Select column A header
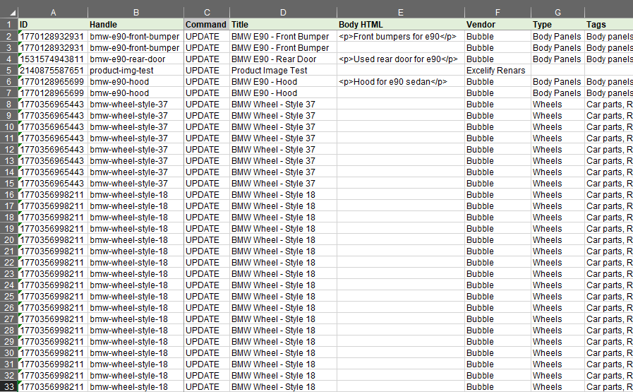 coord(53,13)
